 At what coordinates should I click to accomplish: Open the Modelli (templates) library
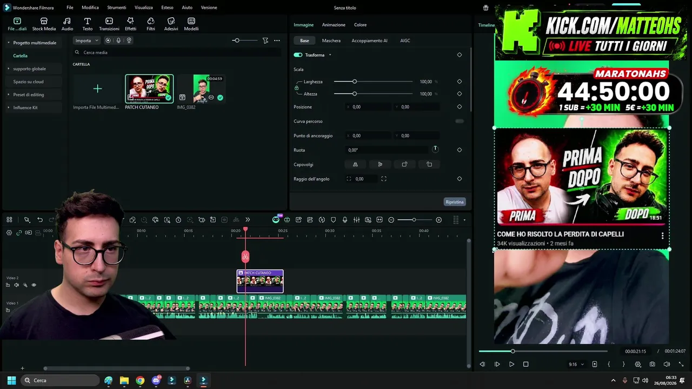tap(191, 24)
